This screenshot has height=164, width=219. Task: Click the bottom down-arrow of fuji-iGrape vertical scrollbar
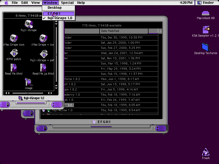coord(56,88)
